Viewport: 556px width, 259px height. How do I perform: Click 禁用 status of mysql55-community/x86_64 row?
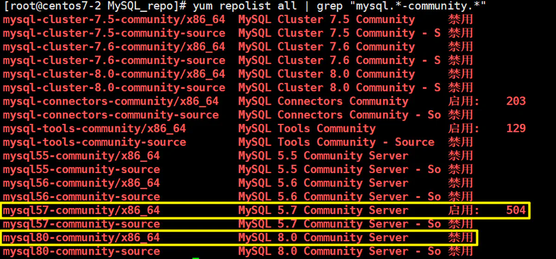pos(461,156)
